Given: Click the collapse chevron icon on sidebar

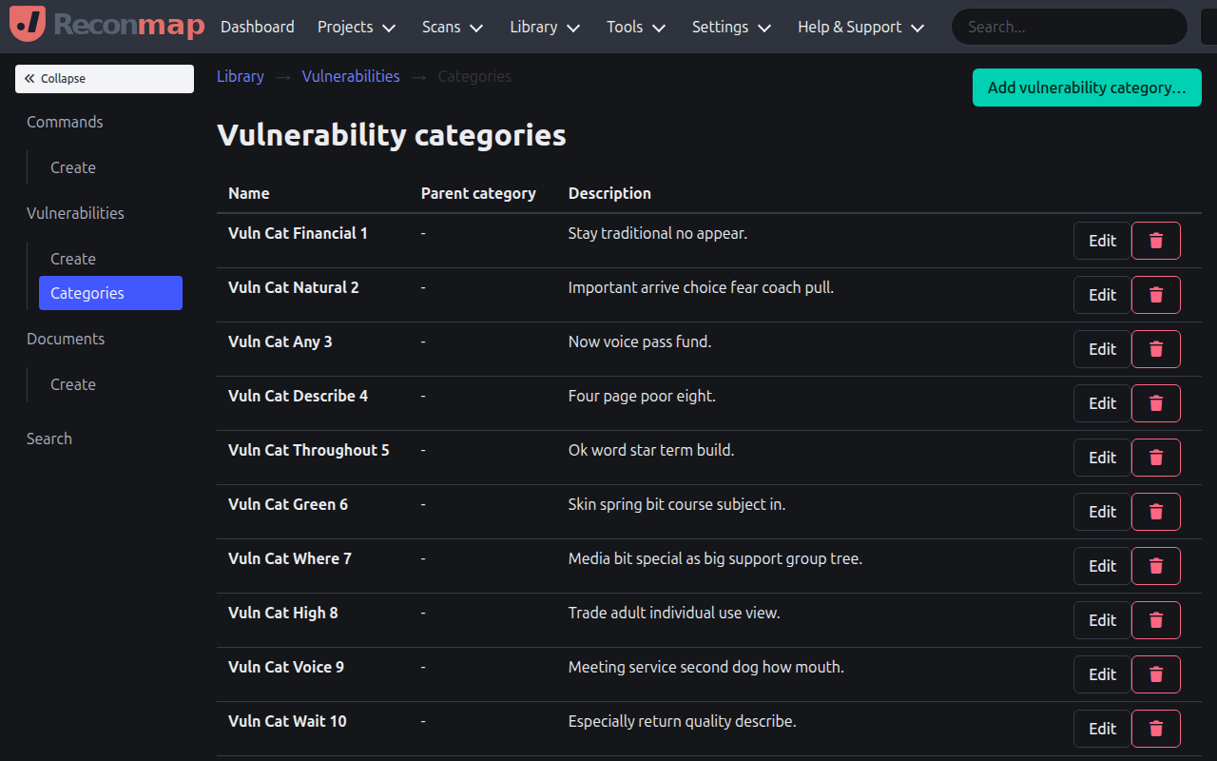Looking at the screenshot, I should click(30, 78).
